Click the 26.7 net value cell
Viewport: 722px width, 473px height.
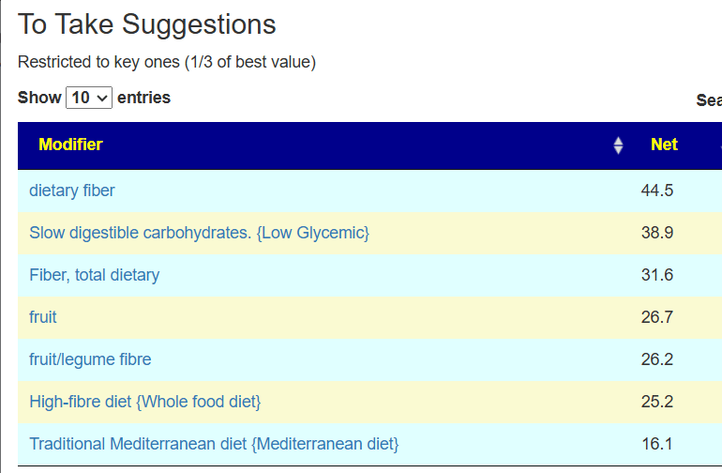coord(657,317)
